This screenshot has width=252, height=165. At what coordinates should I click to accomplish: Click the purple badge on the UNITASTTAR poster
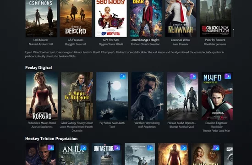click(x=117, y=148)
